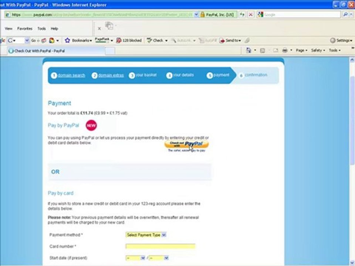
Task: Click the refresh arrows icon beside address bar
Action: (x=242, y=15)
